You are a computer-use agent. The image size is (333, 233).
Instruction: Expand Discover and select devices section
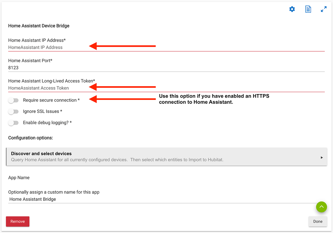point(166,157)
